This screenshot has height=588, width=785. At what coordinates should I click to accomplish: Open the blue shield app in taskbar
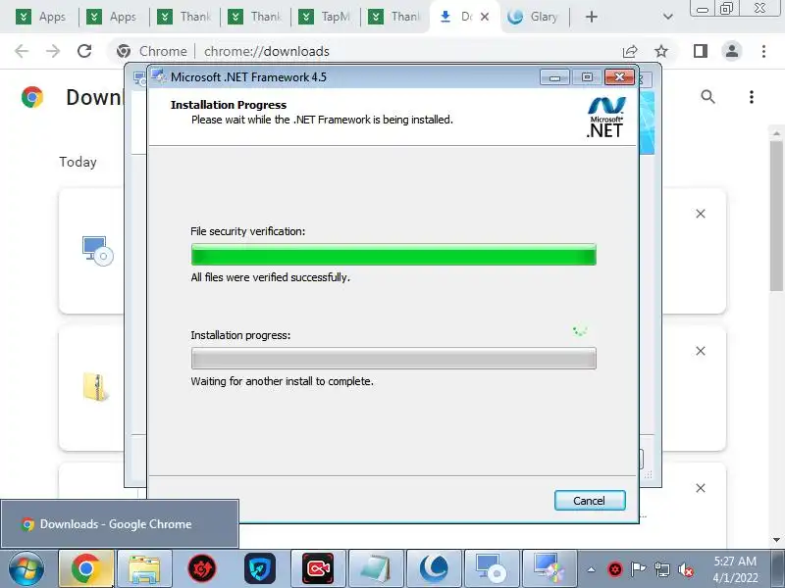(x=260, y=568)
